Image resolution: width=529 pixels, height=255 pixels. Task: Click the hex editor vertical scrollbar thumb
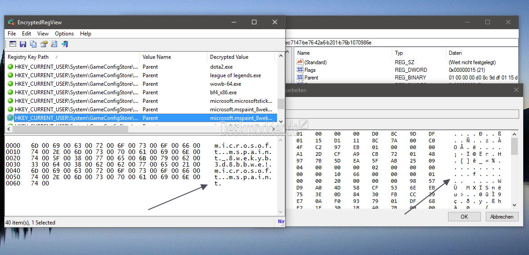point(514,146)
